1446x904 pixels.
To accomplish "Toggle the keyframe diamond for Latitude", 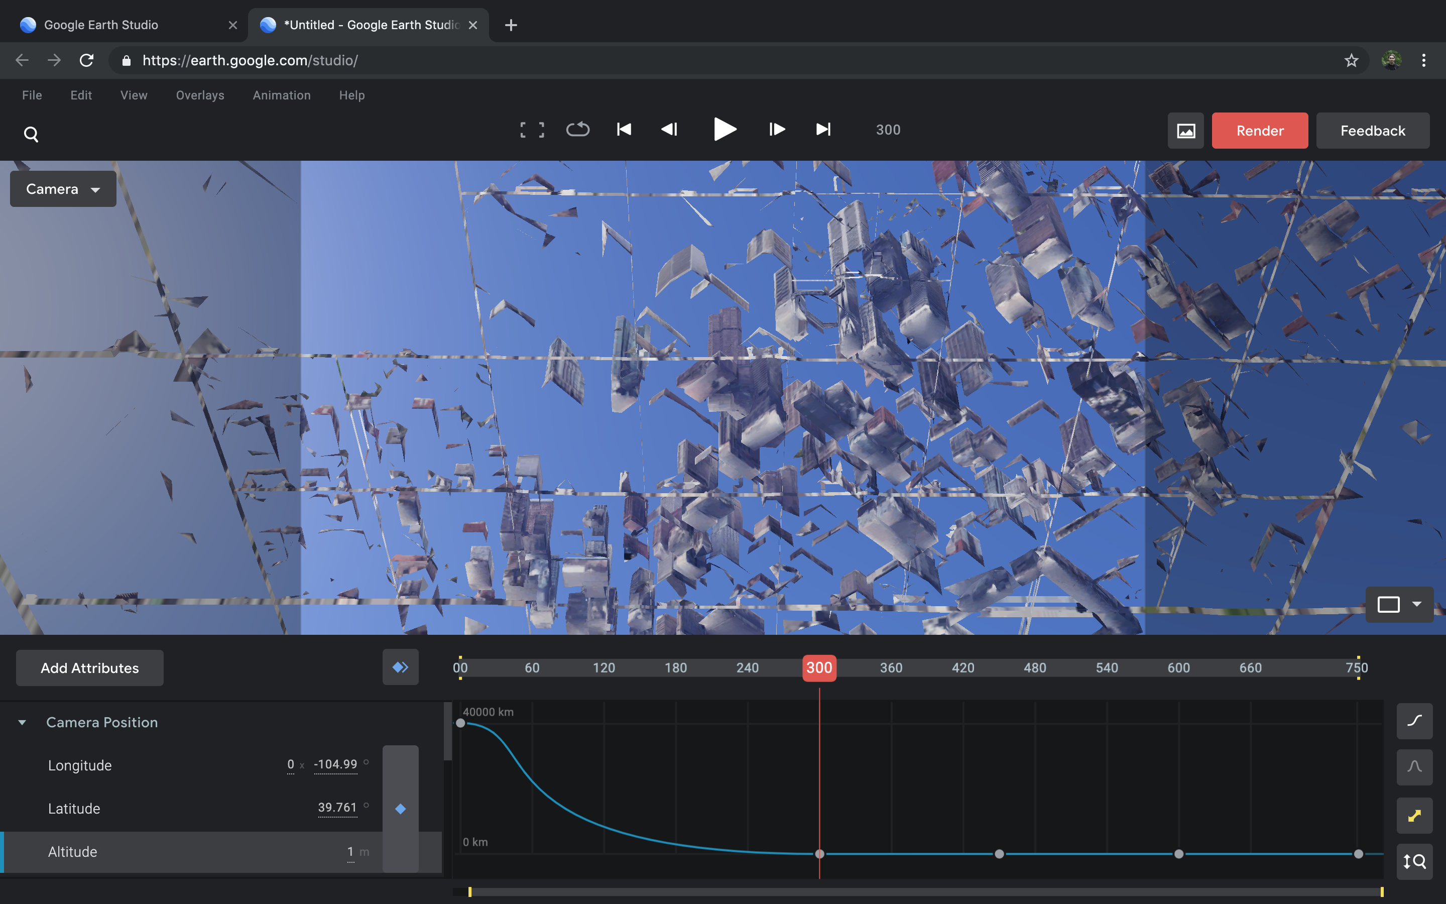I will [x=400, y=809].
